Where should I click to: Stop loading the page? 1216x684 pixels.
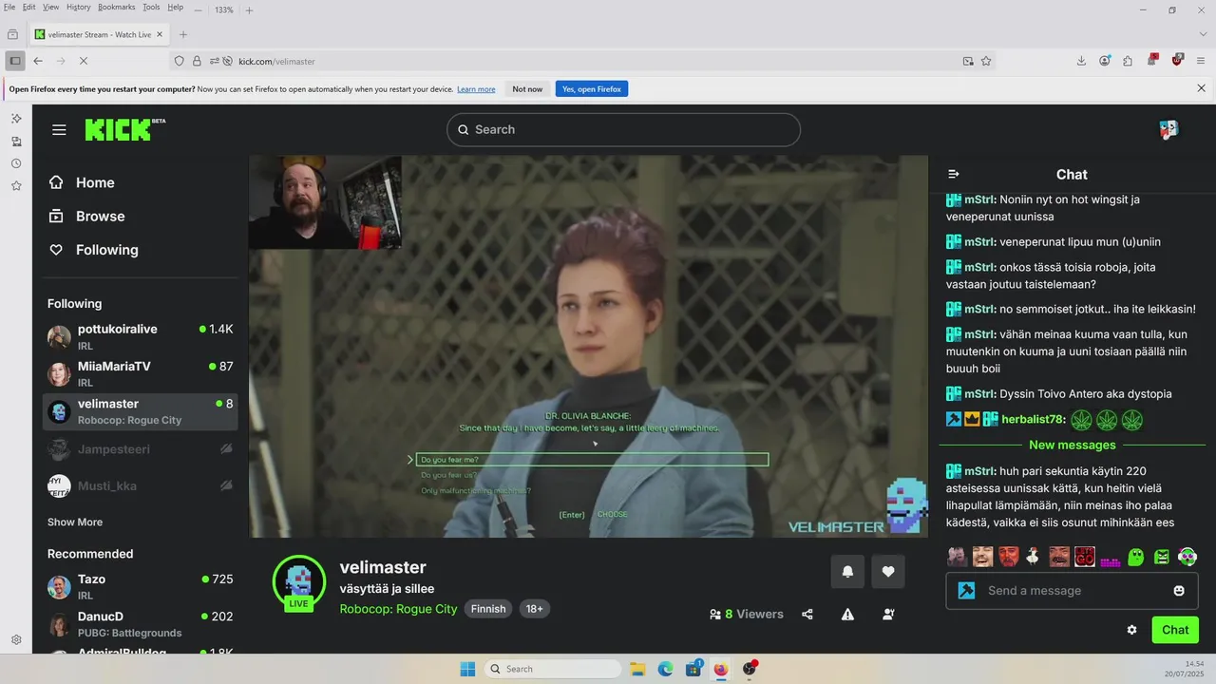click(x=84, y=61)
